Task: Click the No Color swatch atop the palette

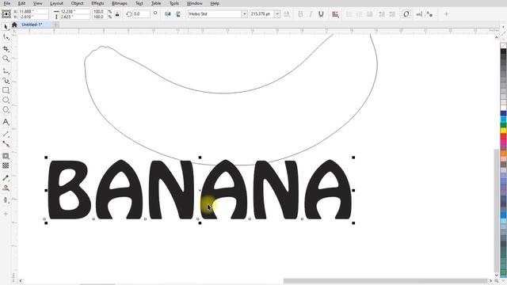Action: pos(504,46)
